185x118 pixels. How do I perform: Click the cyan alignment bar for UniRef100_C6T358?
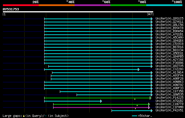(x=106, y=92)
